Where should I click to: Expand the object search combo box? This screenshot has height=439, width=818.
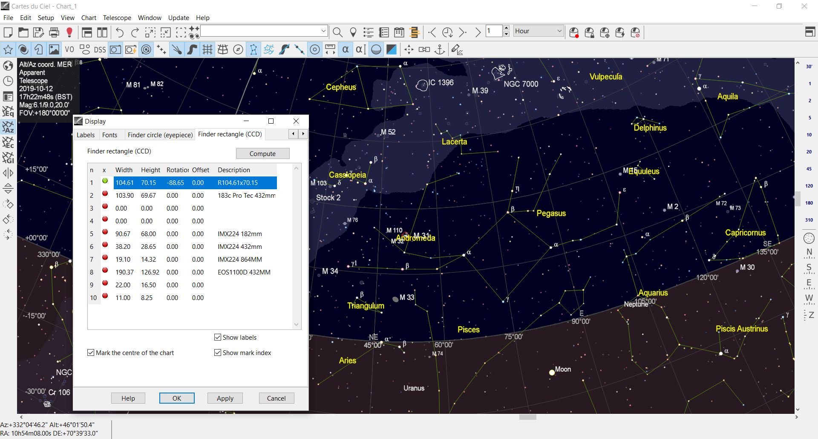[x=323, y=31]
